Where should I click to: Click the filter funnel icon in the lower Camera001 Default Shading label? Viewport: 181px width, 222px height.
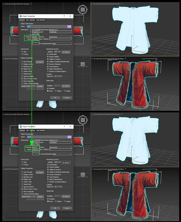tap(126, 169)
